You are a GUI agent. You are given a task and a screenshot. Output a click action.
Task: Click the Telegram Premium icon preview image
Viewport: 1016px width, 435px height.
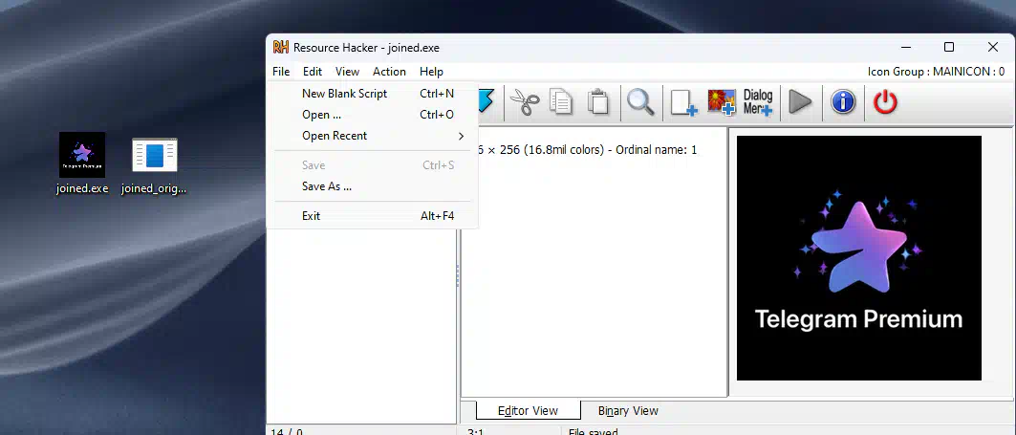tap(858, 258)
